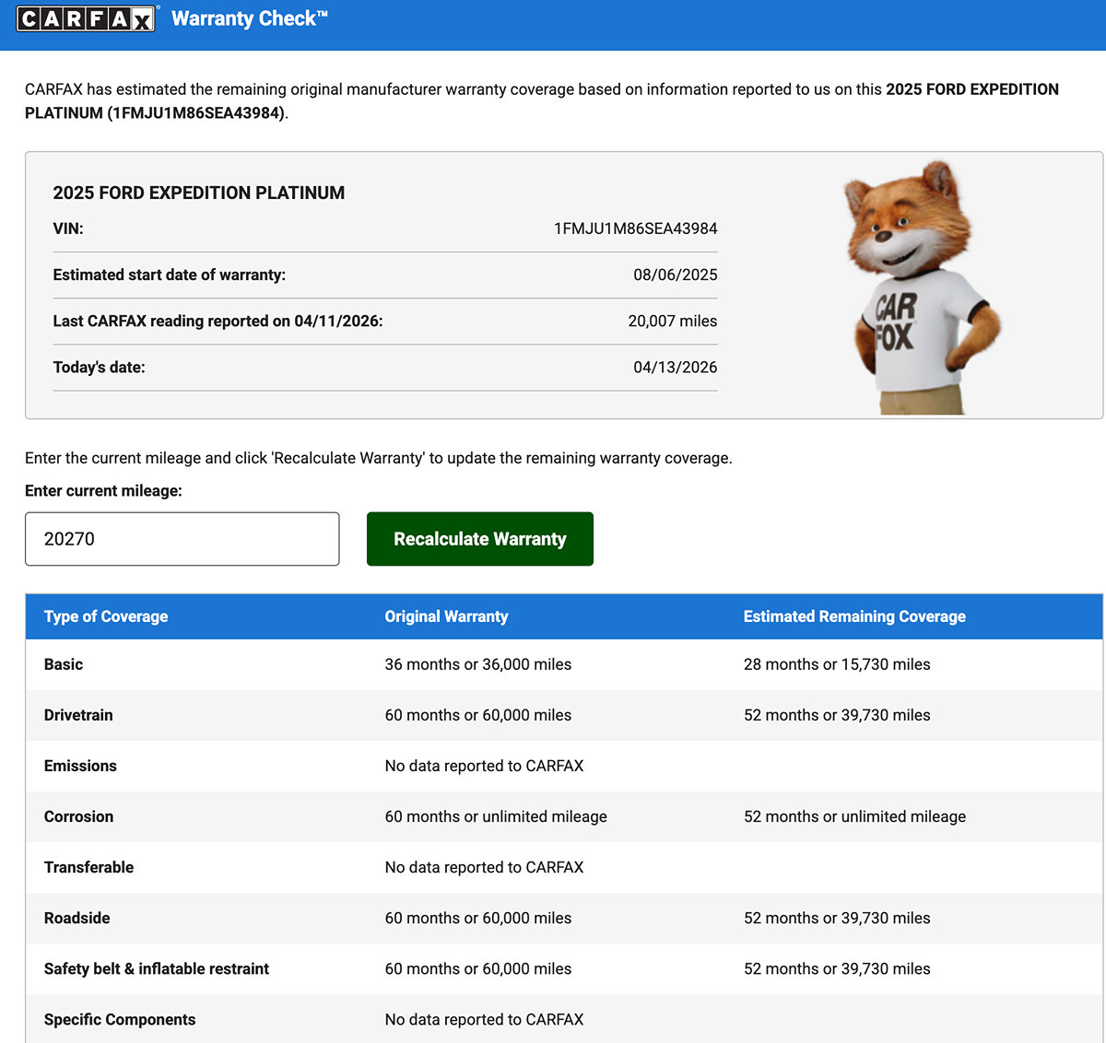Image resolution: width=1106 pixels, height=1043 pixels.
Task: Focus the current mileage input field
Action: (182, 539)
